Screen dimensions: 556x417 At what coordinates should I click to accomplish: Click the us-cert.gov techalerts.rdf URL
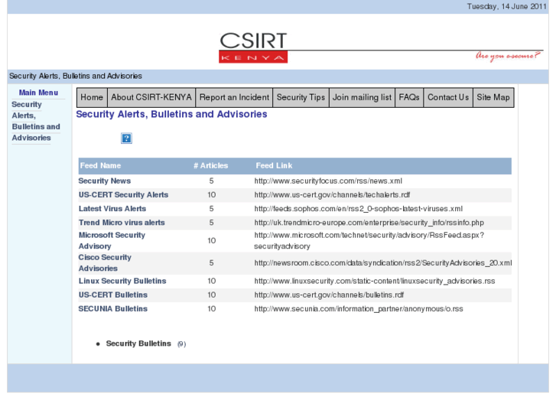coord(332,195)
